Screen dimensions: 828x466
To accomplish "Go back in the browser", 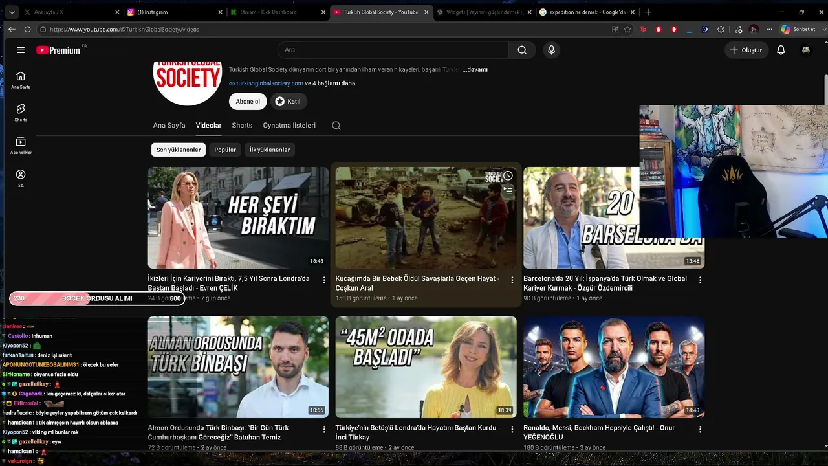I will [12, 29].
